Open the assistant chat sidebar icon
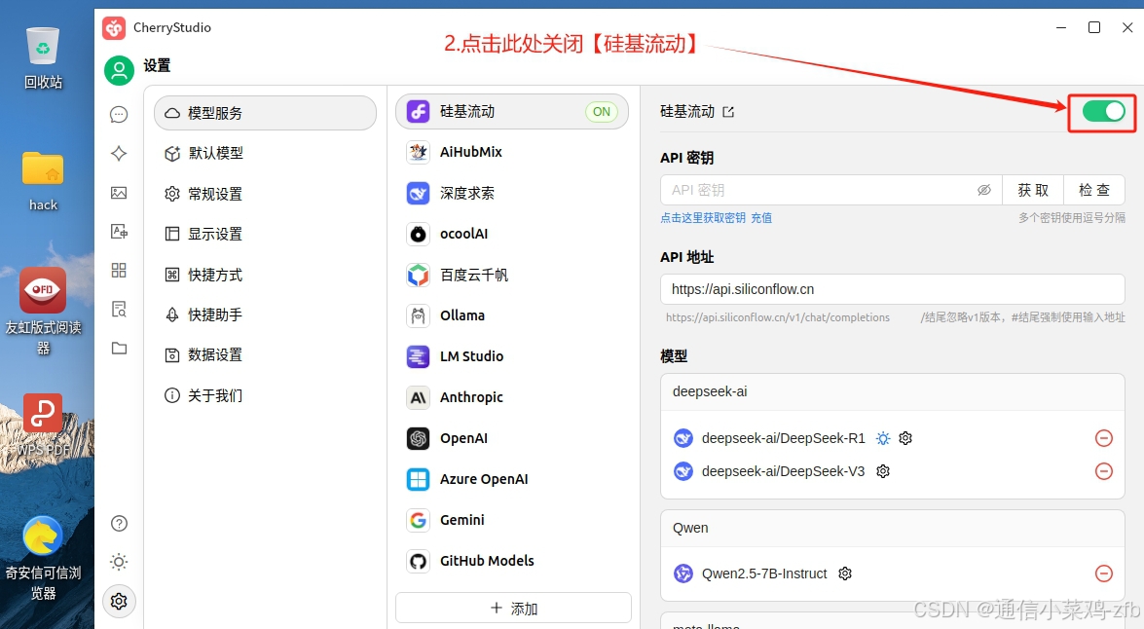This screenshot has height=629, width=1144. point(119,115)
